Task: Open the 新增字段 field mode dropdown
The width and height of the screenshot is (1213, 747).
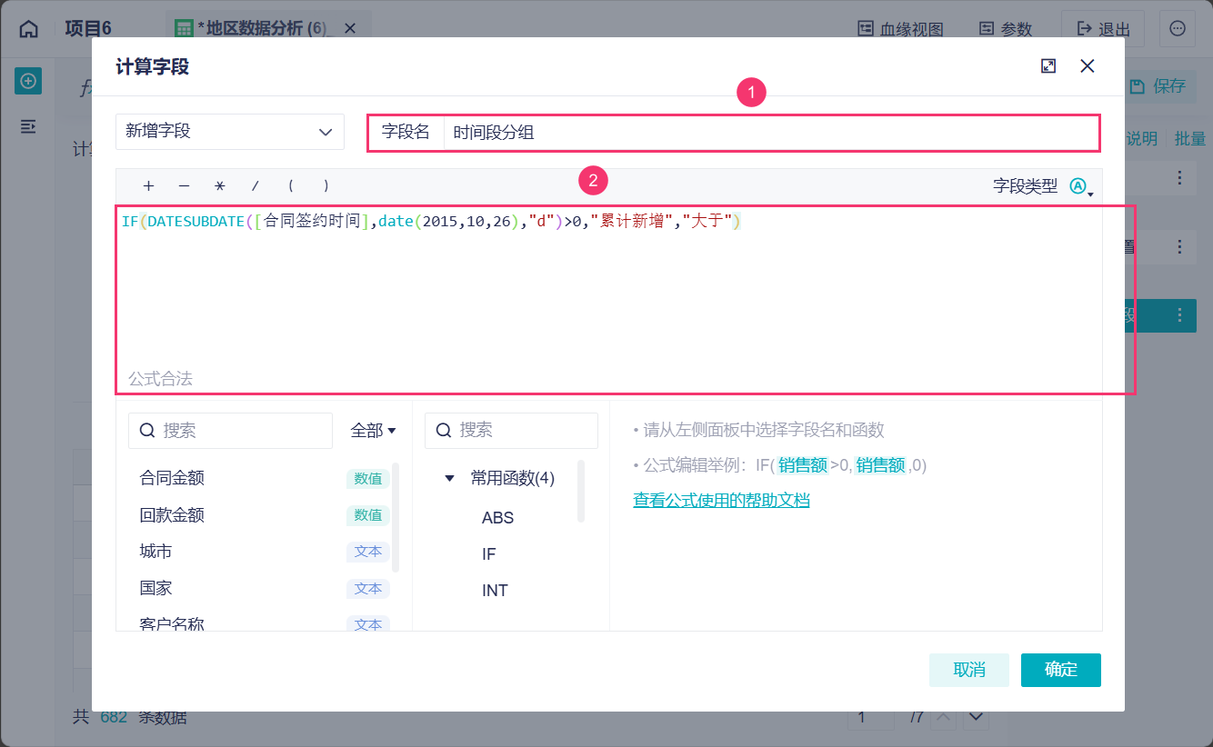Action: [x=229, y=131]
